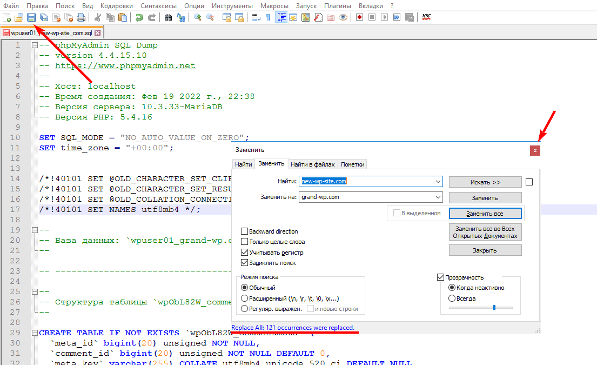
Task: Expand the Найти field dropdown history
Action: coord(438,182)
